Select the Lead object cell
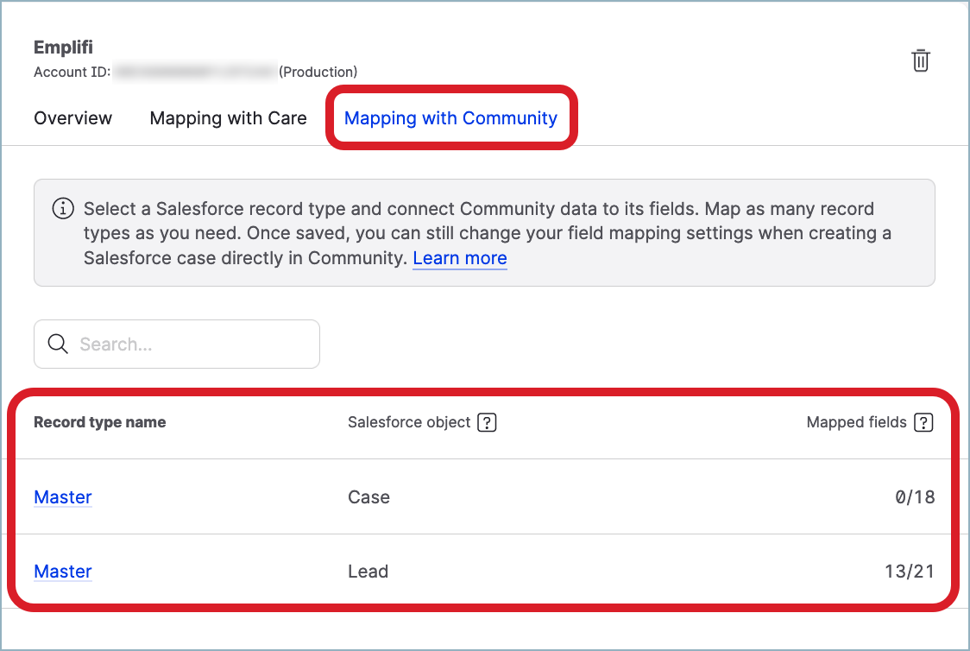The image size is (970, 651). tap(368, 572)
